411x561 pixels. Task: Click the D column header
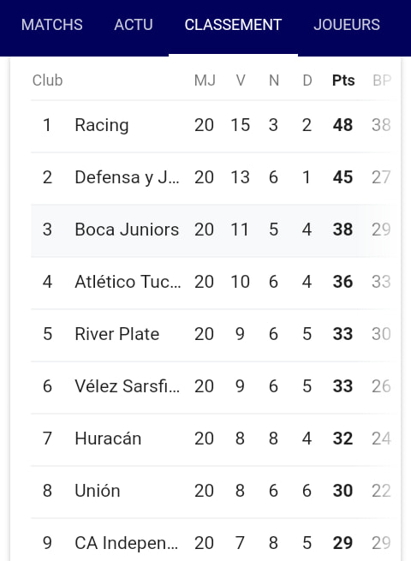point(307,81)
